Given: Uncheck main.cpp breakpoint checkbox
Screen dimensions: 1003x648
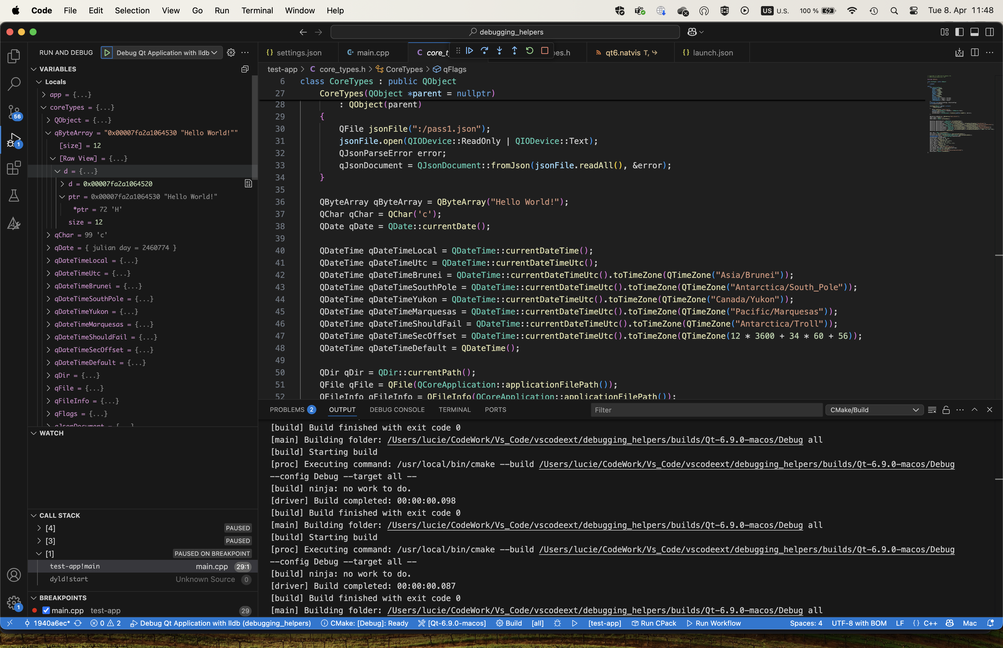Looking at the screenshot, I should click(46, 610).
